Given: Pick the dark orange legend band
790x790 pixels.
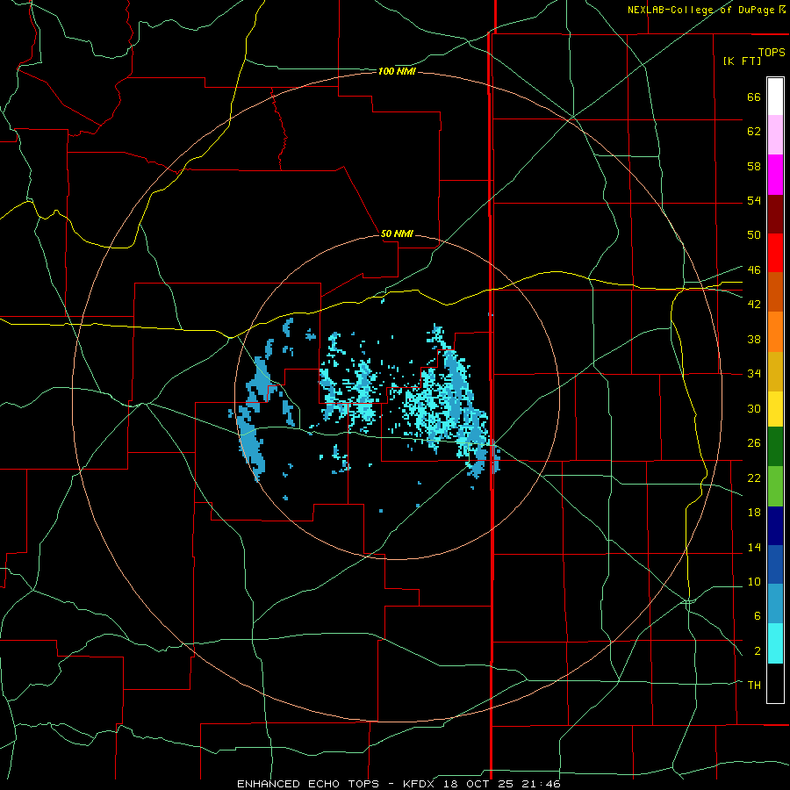Looking at the screenshot, I should (775, 291).
